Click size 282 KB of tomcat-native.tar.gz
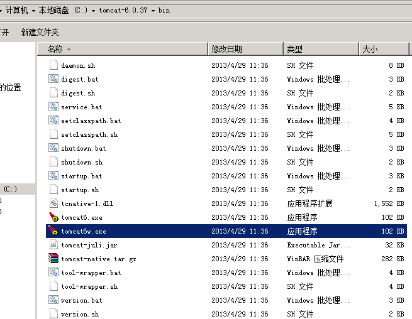 (393, 259)
